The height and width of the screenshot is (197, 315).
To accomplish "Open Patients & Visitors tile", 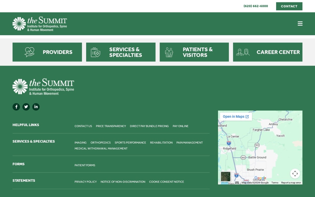I will click(x=194, y=52).
